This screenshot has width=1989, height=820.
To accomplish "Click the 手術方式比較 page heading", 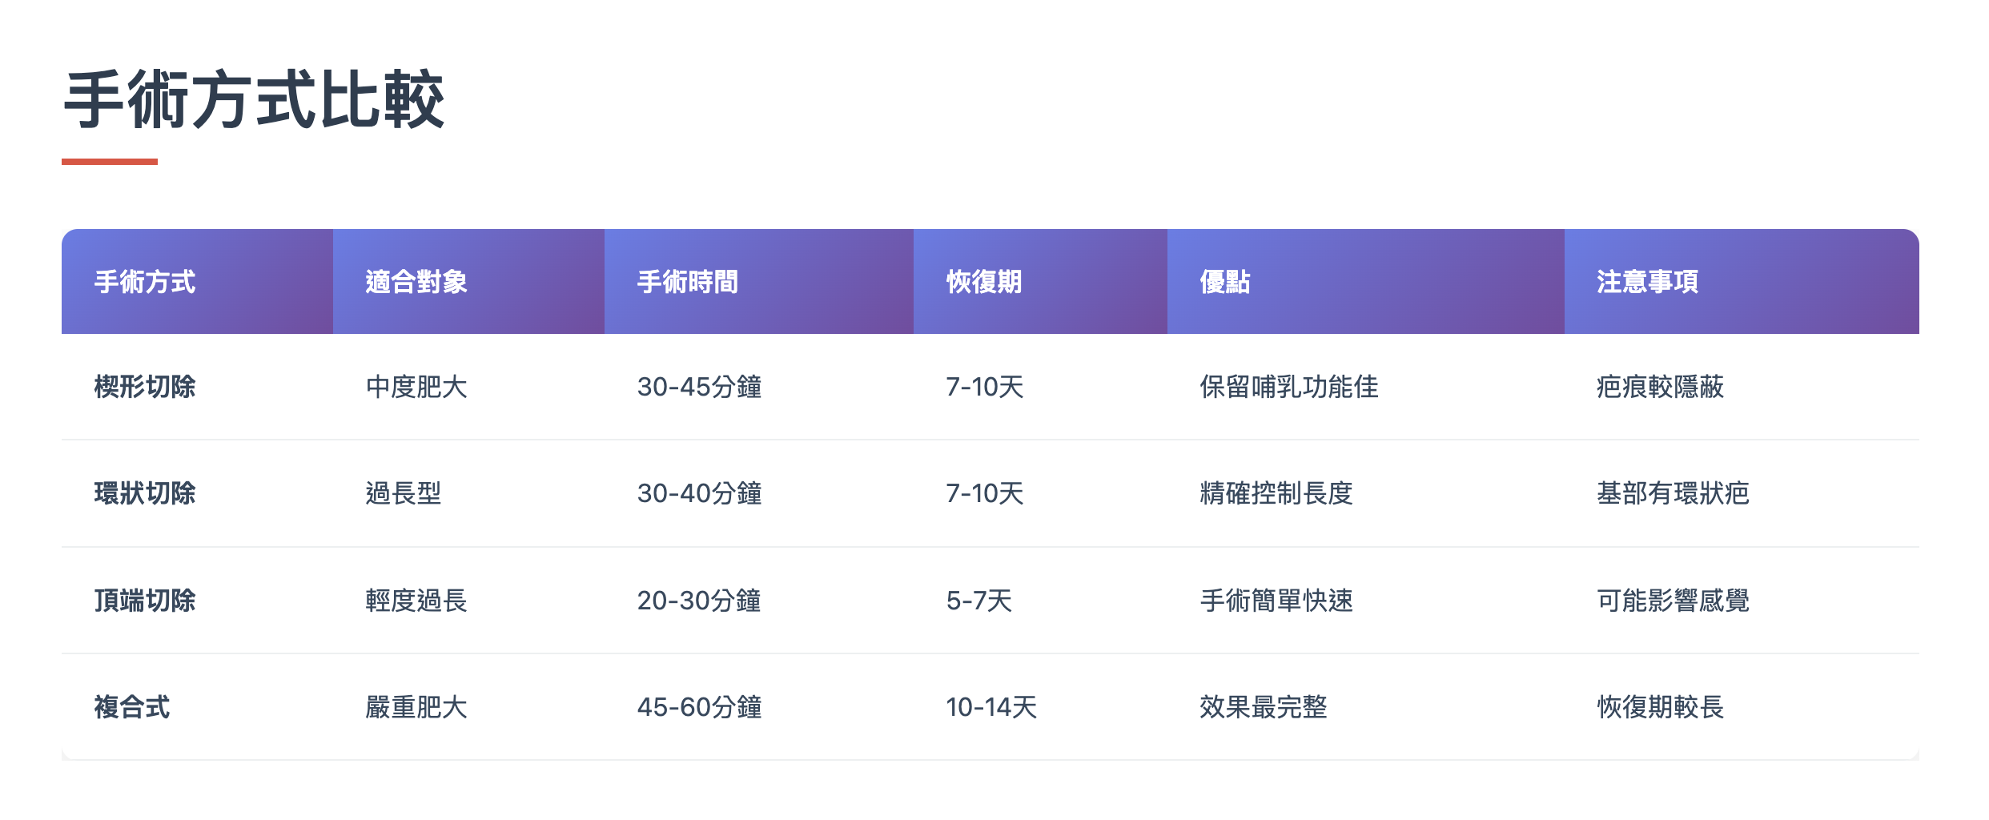I will point(254,100).
